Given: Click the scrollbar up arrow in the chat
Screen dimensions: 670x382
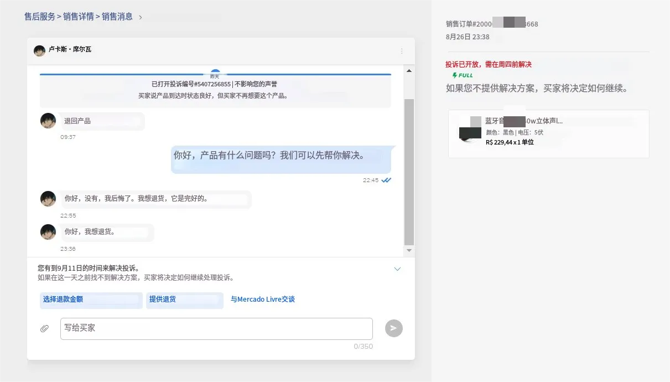Looking at the screenshot, I should point(409,70).
